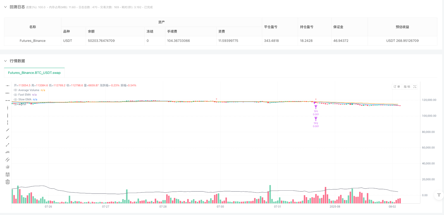444x215 pixels.
Task: Select the vertical segment drawing tool
Action: (x=7, y=122)
